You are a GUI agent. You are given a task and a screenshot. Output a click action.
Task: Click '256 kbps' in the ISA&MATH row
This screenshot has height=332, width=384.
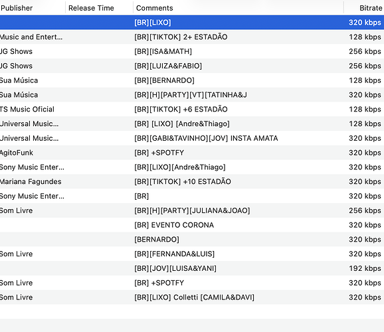click(x=365, y=51)
